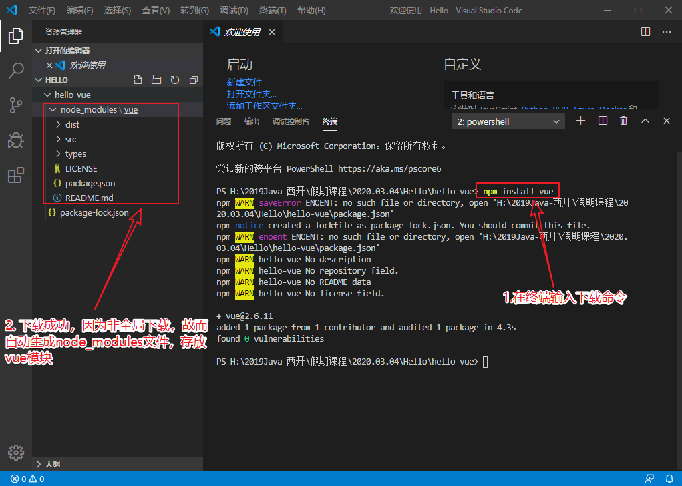682x486 pixels.
Task: Switch to the 输出 panel tab
Action: [x=251, y=121]
